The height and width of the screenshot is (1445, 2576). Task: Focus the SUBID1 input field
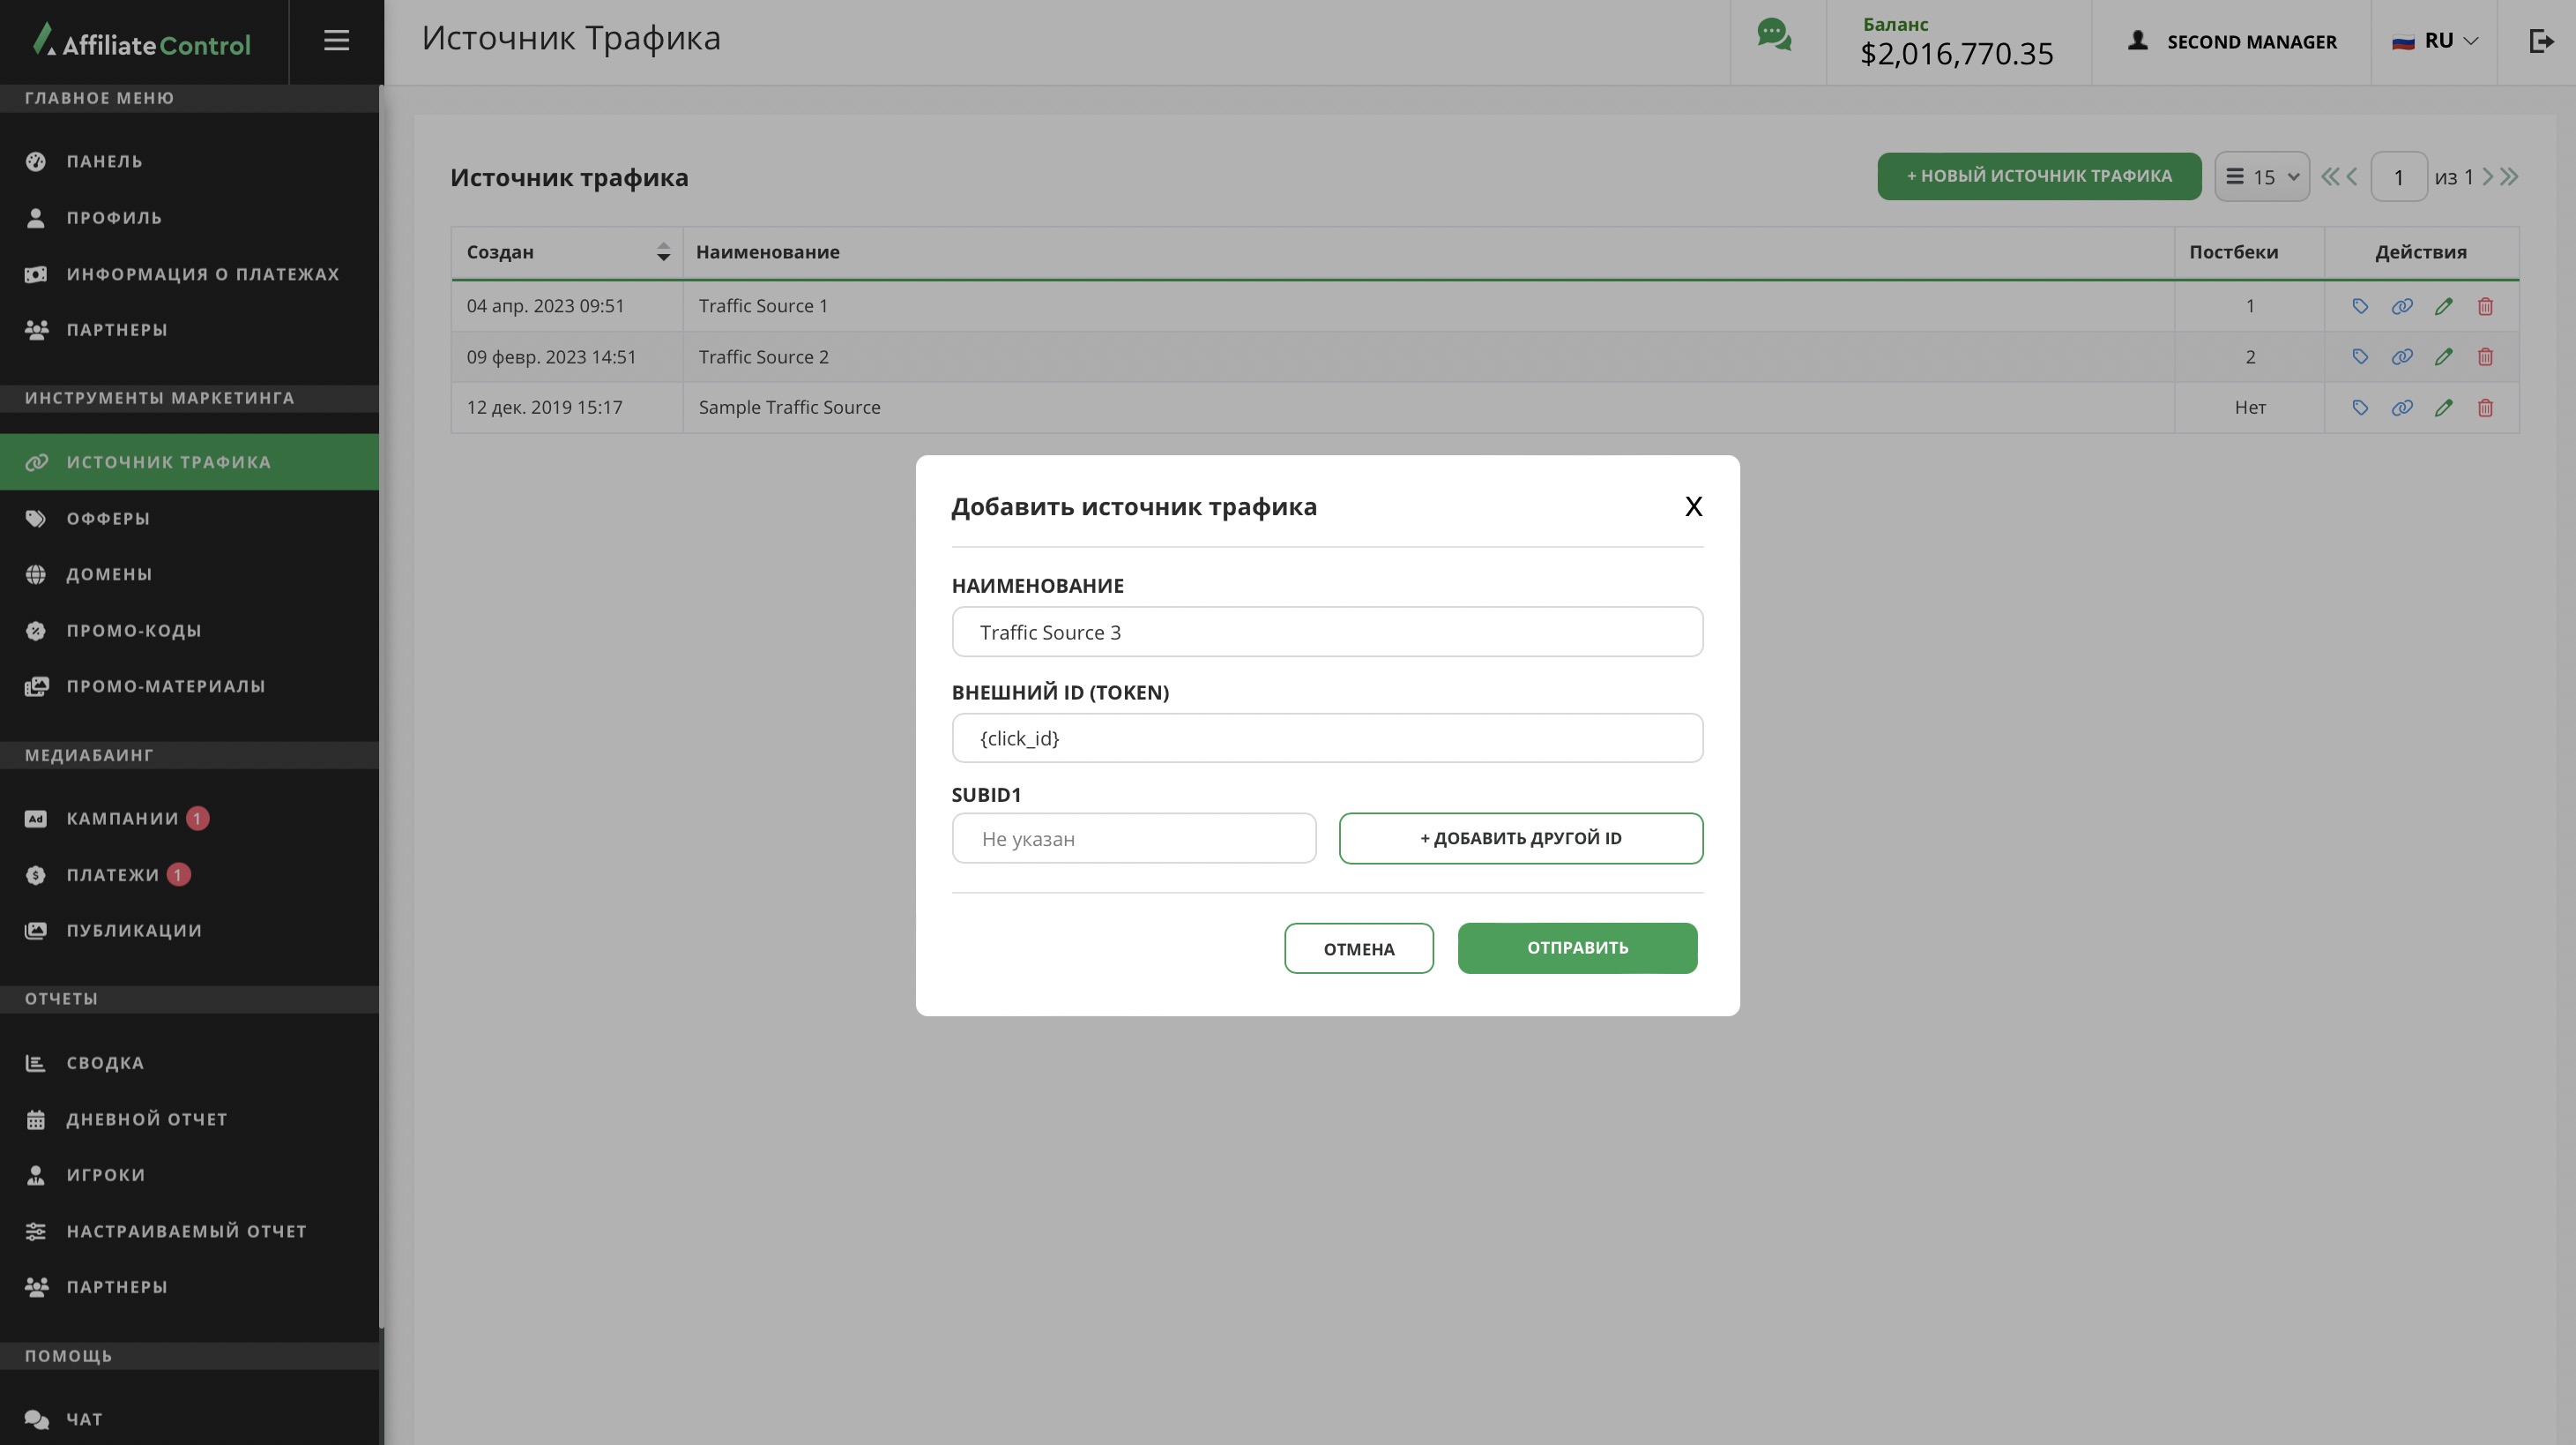[1133, 839]
